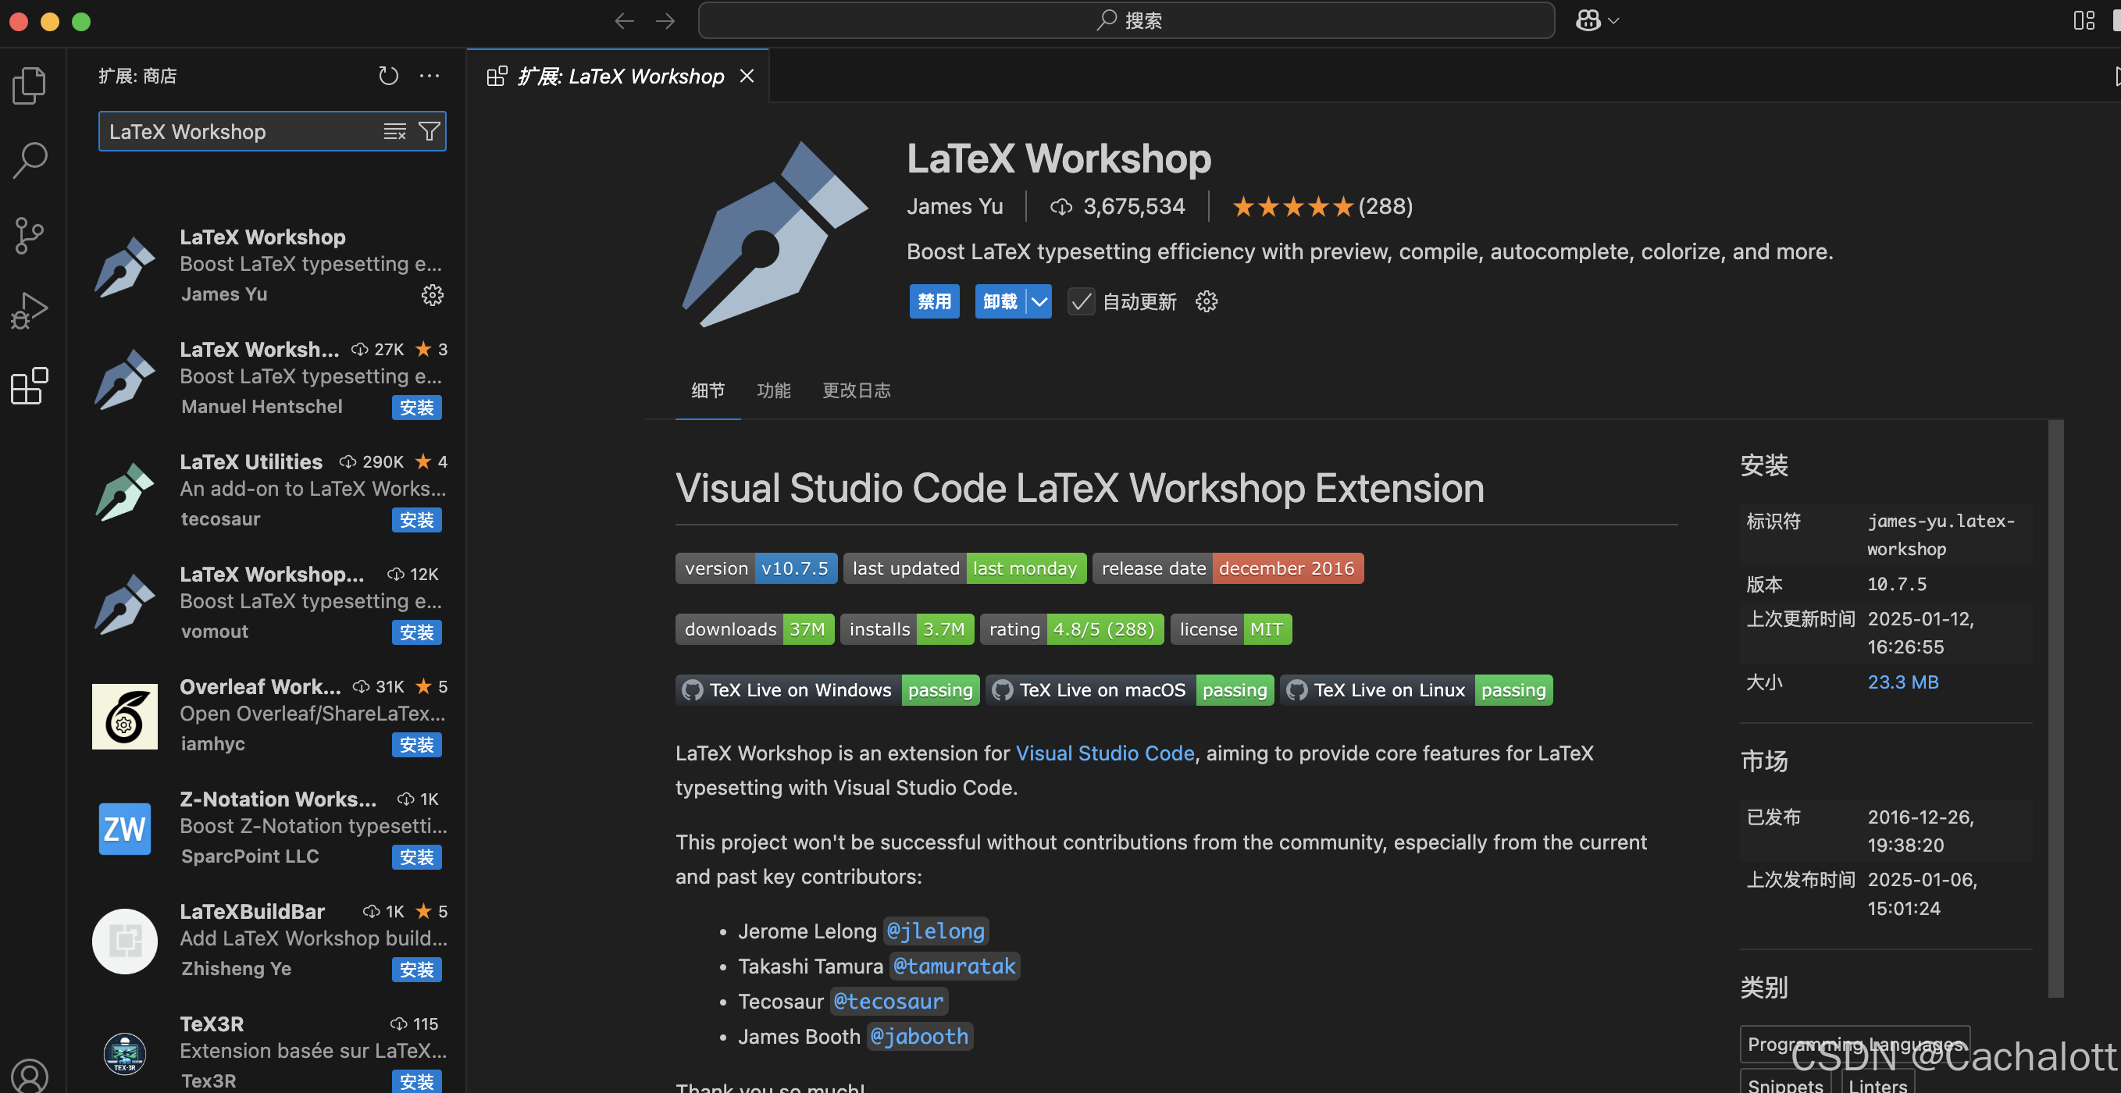The height and width of the screenshot is (1093, 2121).
Task: Open the filter dropdown in extension search
Action: [429, 131]
